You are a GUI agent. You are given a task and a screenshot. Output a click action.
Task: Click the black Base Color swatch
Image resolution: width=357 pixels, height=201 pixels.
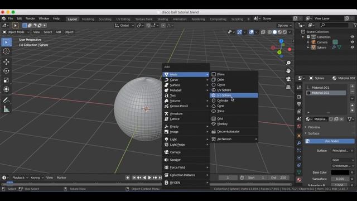tap(340, 173)
